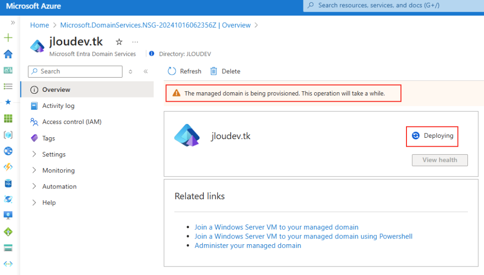Image resolution: width=484 pixels, height=275 pixels.
Task: Click the managed domain provisioning message
Action: point(285,93)
